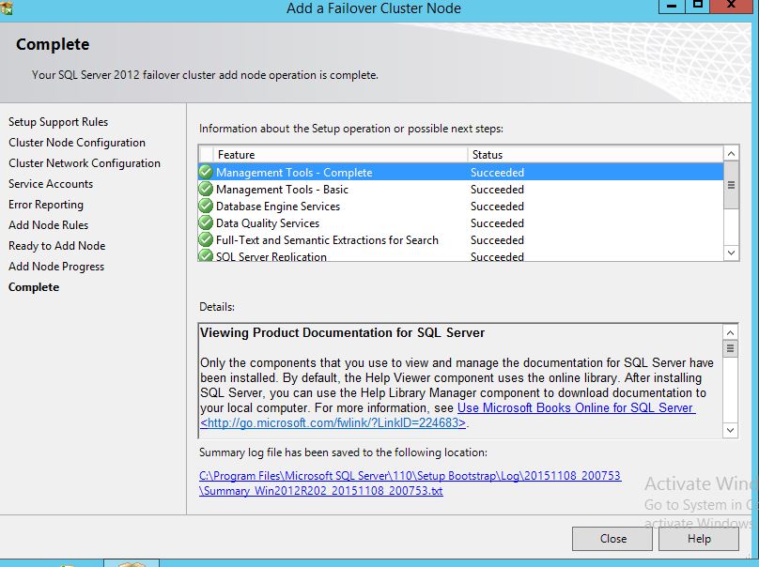
Task: Click the setup icon in the title bar
Action: pos(7,8)
